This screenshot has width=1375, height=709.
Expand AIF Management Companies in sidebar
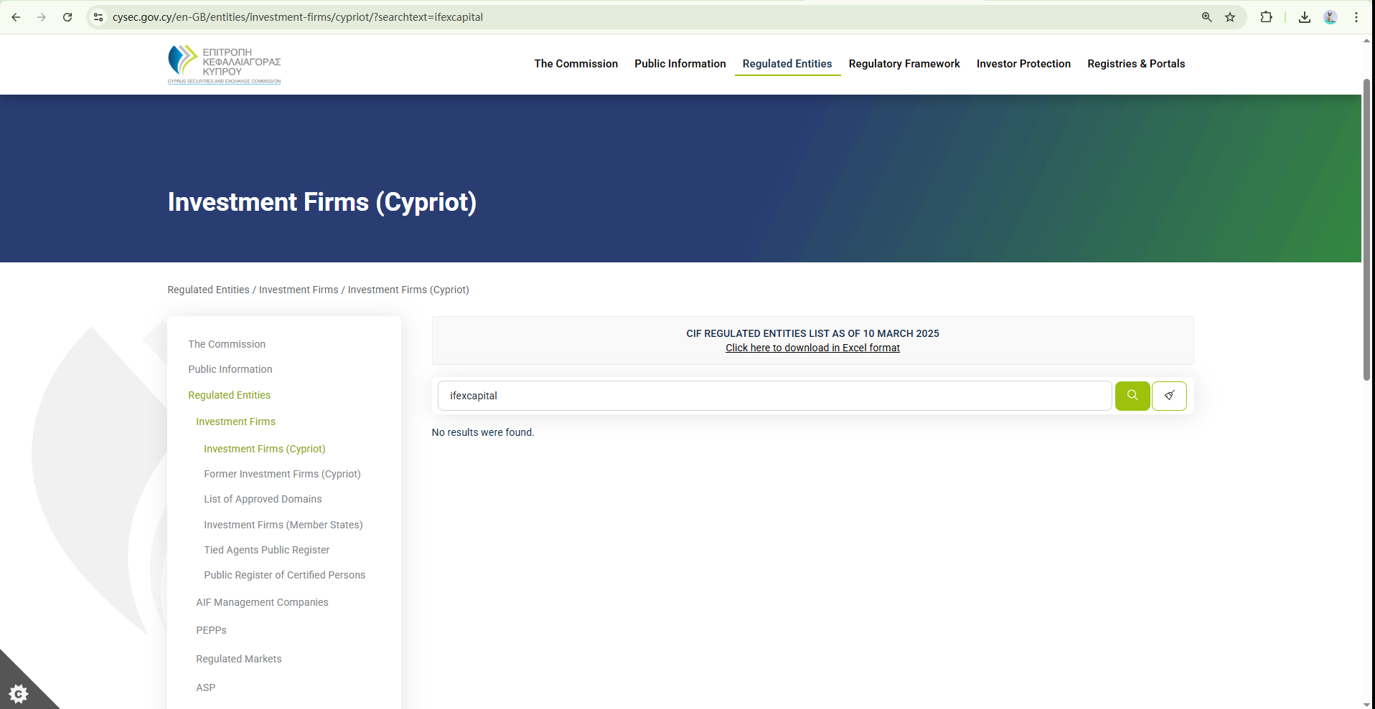coord(262,602)
